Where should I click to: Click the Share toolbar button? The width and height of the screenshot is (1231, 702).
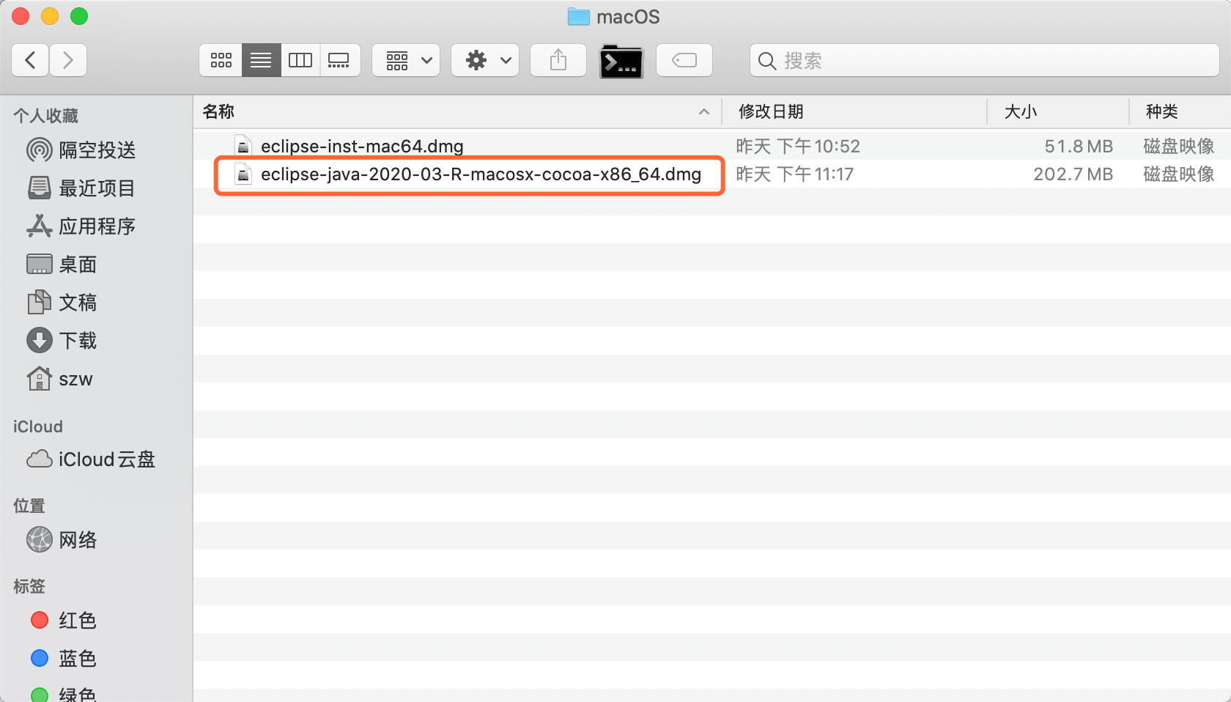point(558,60)
